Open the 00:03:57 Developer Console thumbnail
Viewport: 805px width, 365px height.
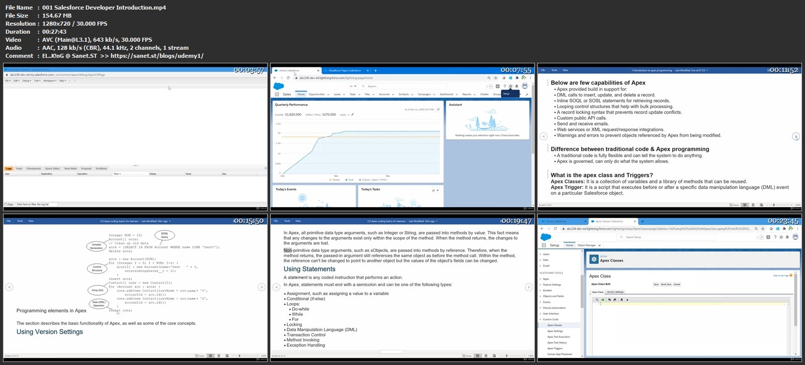135,137
